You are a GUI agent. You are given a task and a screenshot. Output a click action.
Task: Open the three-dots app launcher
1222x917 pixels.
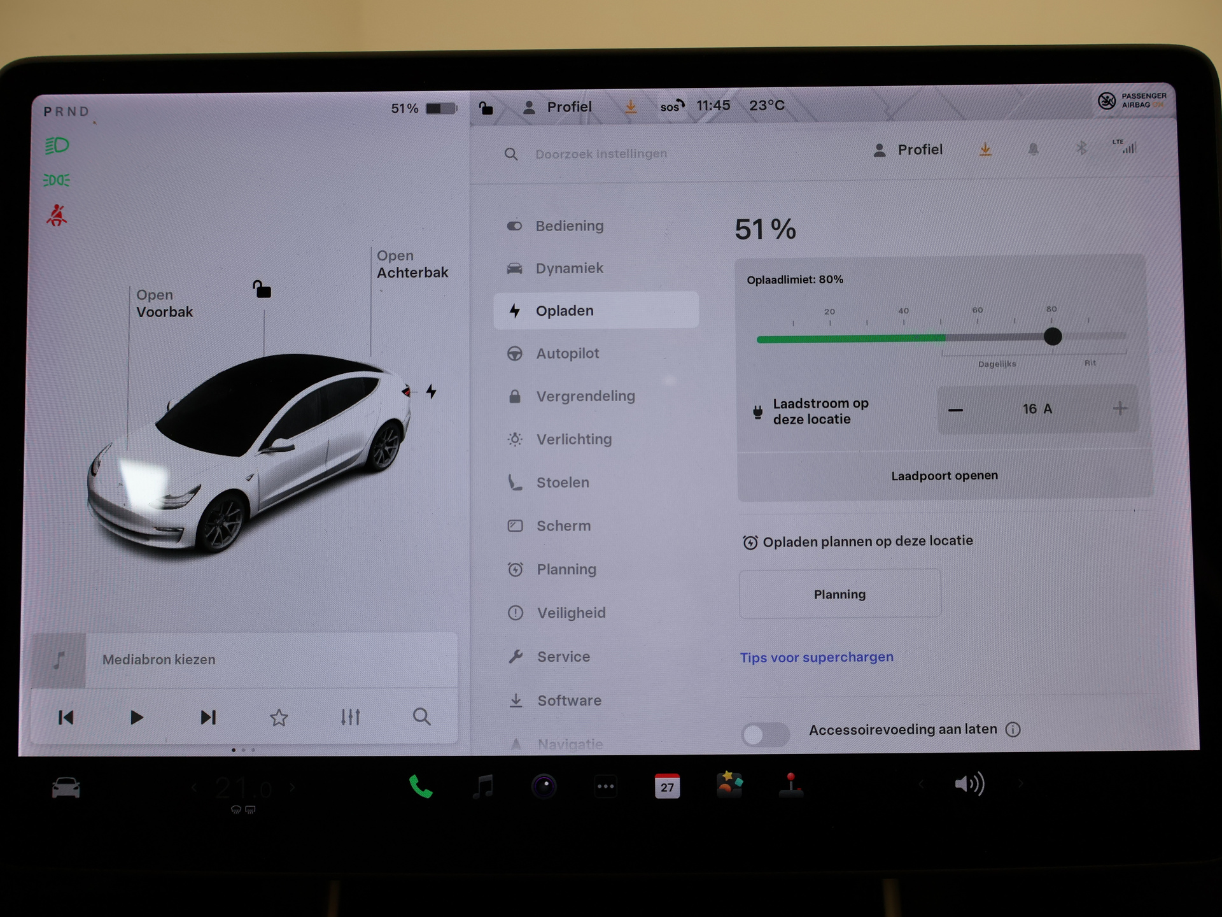tap(605, 787)
